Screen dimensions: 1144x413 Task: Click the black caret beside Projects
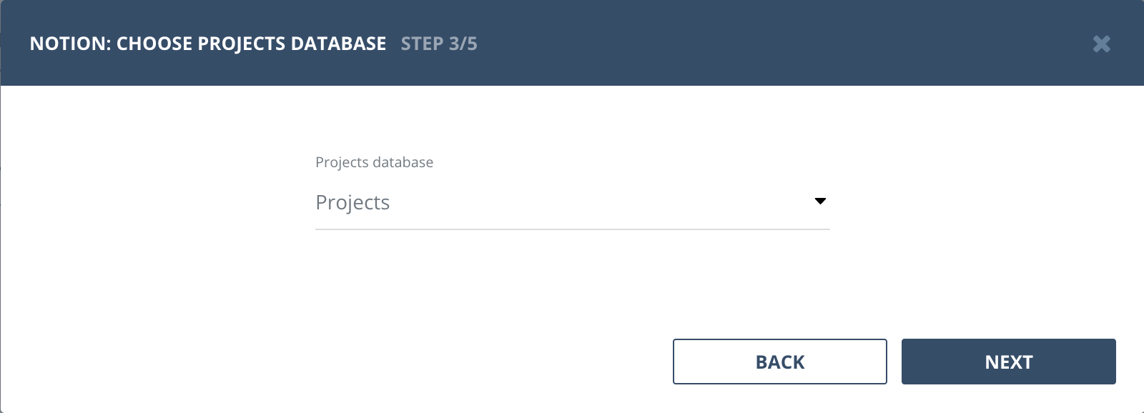coord(820,201)
